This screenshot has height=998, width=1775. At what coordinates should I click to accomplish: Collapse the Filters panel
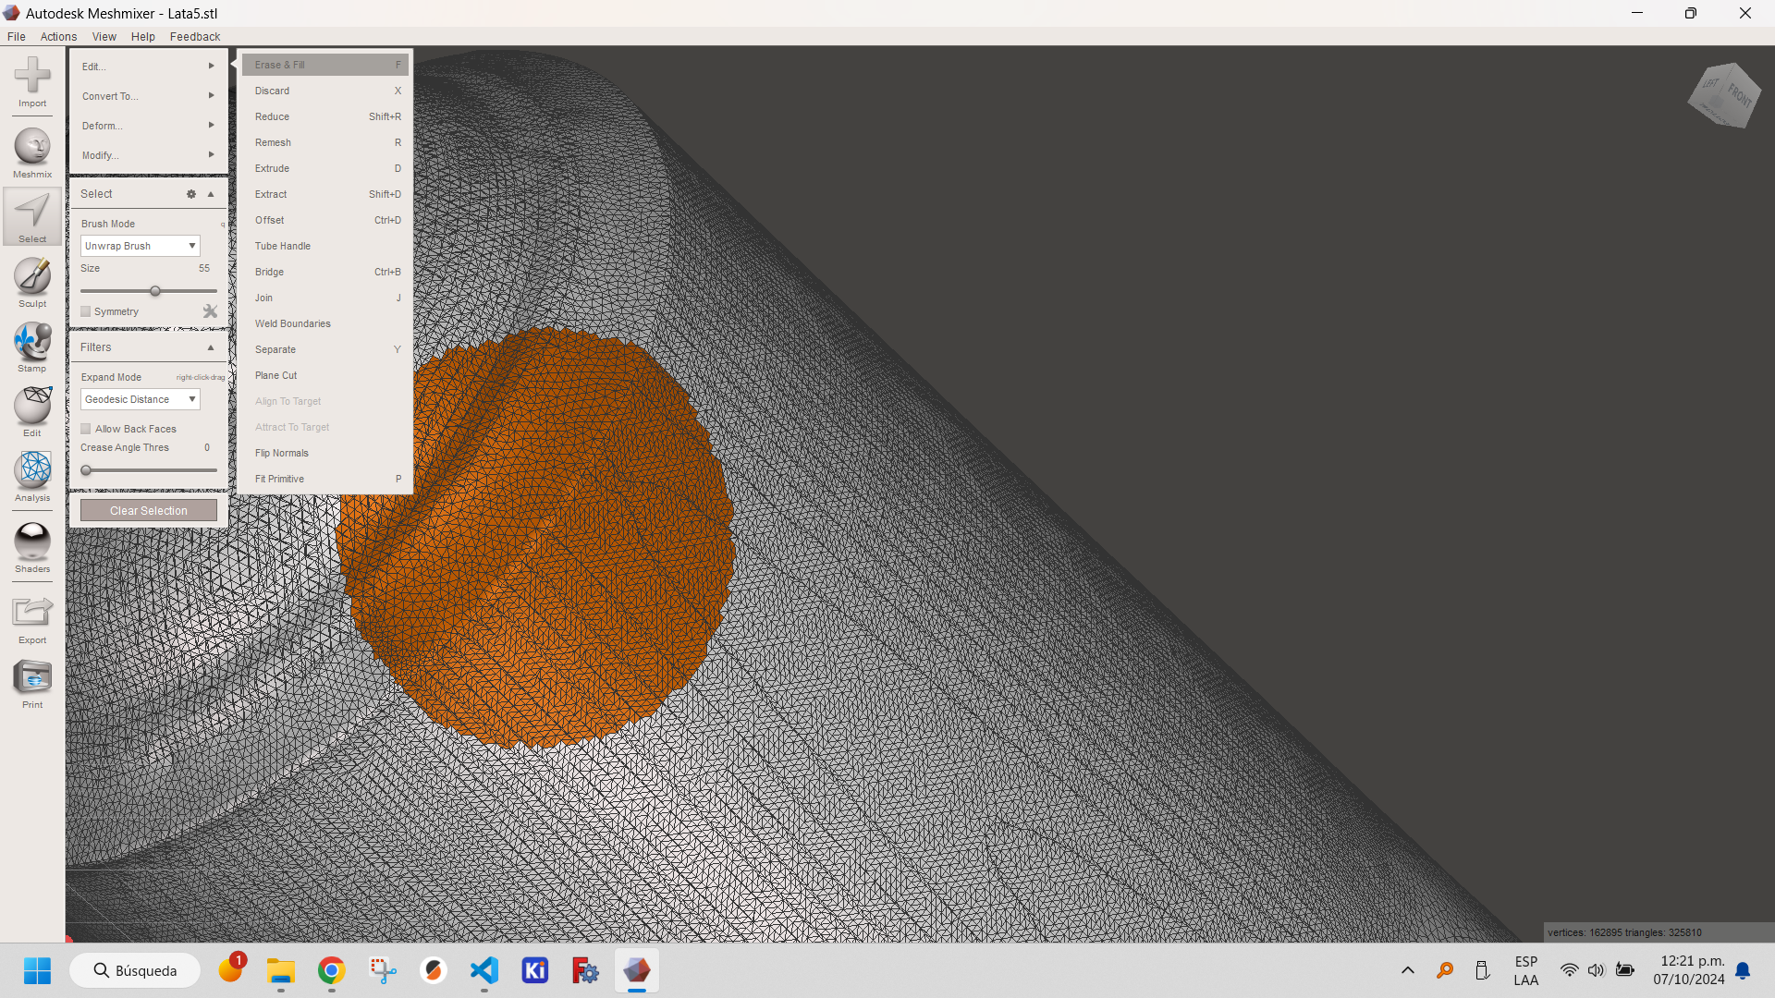211,347
